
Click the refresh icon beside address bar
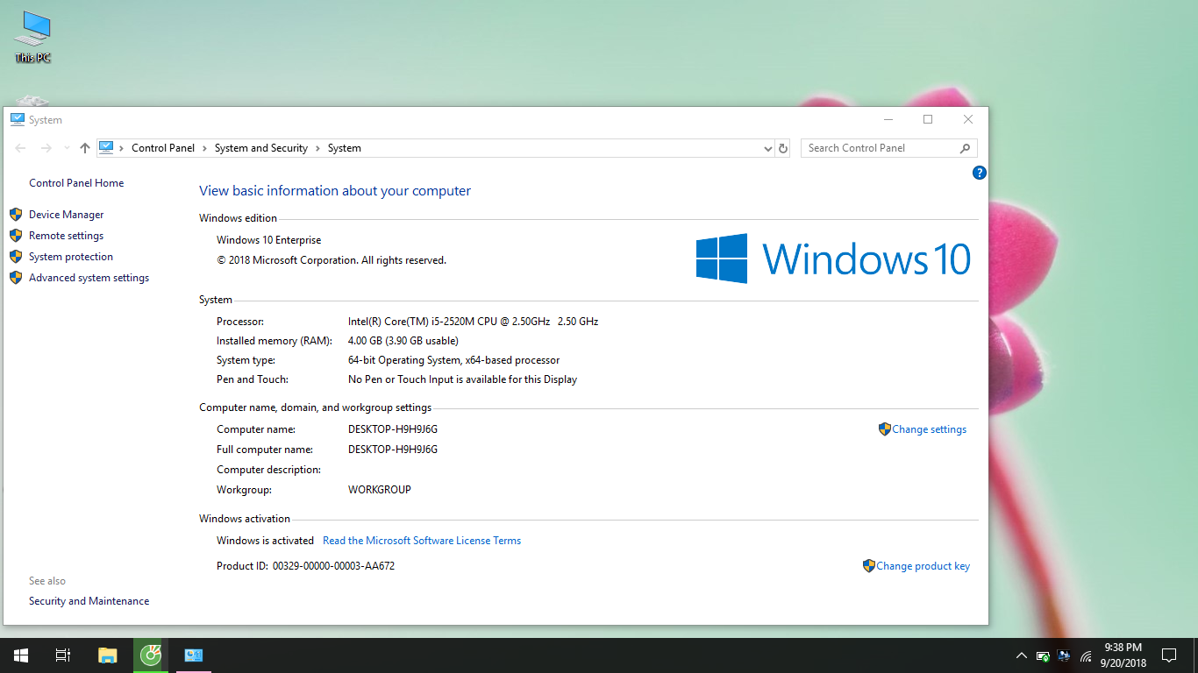tap(783, 148)
